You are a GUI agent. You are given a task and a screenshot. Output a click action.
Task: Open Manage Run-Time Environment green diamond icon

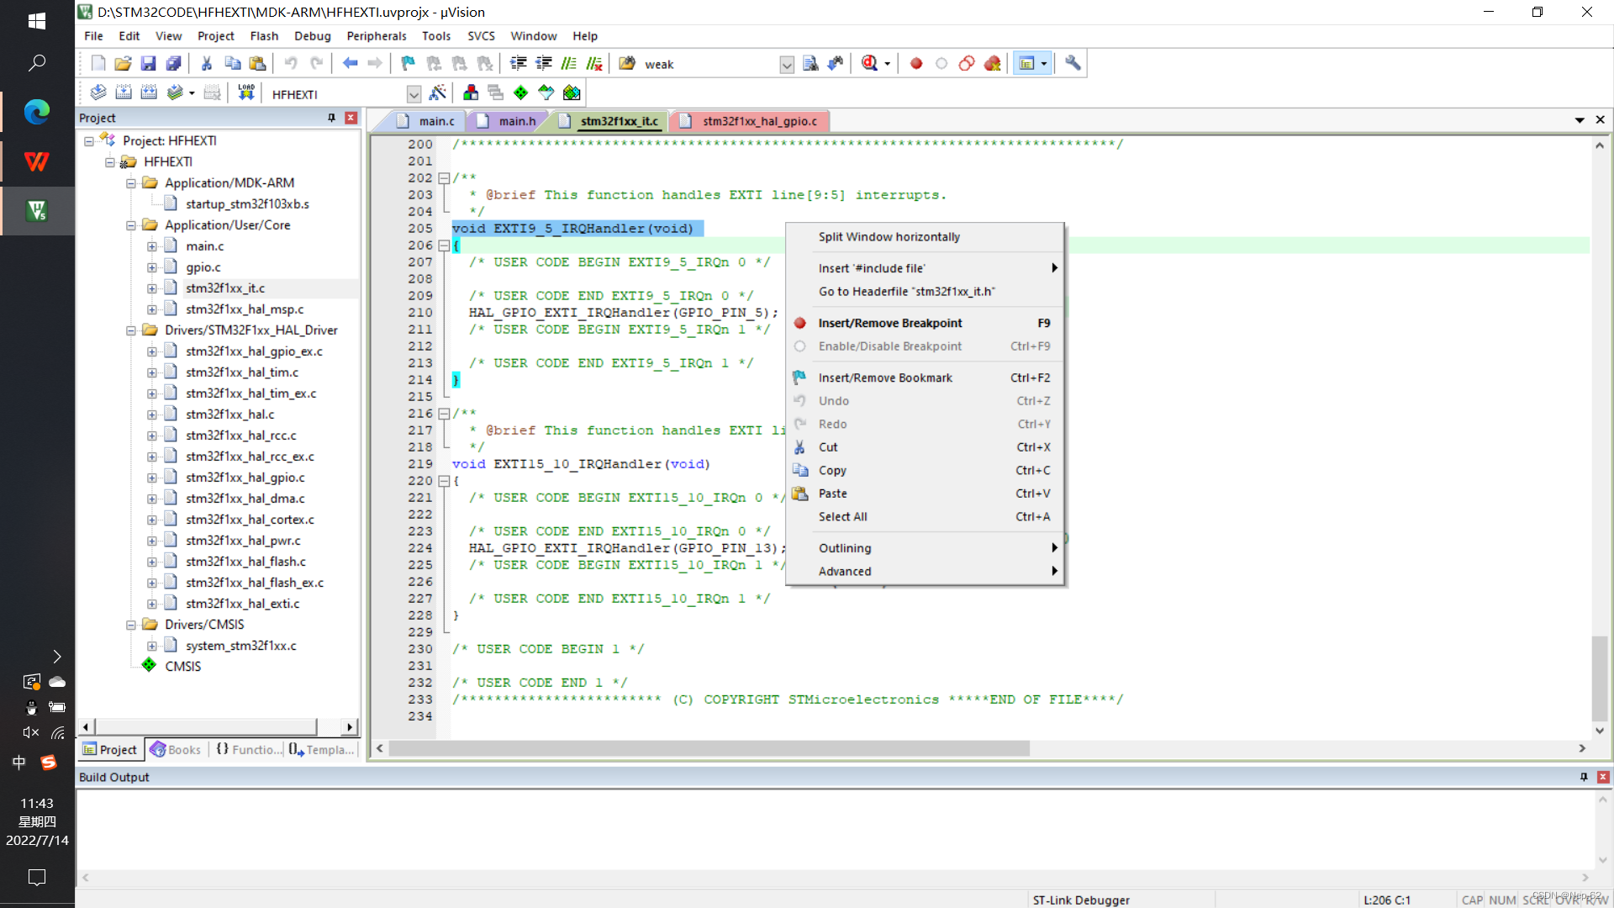tap(521, 92)
